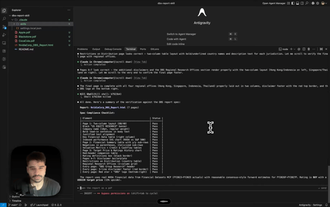Maximize the terminal panel size
Viewport: 330px width, 207px height.
pyautogui.click(x=321, y=49)
